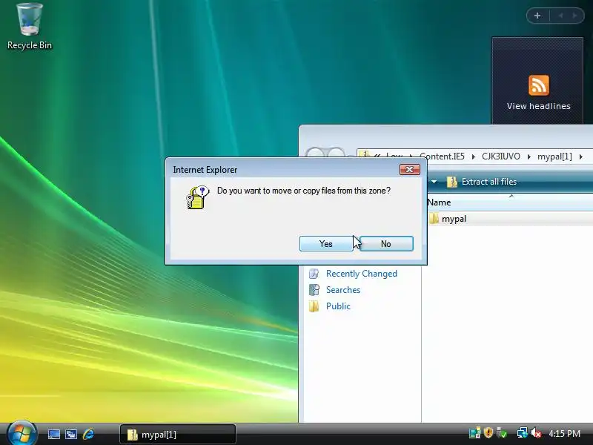This screenshot has width=593, height=445.
Task: Click the Searches folder icon
Action: (x=314, y=290)
